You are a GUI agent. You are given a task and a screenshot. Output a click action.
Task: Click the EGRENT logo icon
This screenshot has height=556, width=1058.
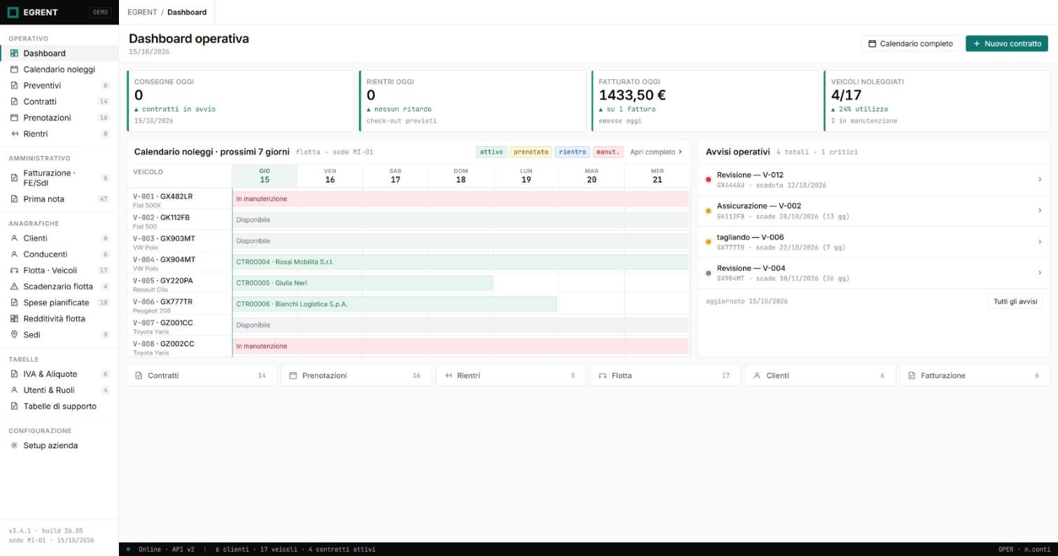coord(13,12)
